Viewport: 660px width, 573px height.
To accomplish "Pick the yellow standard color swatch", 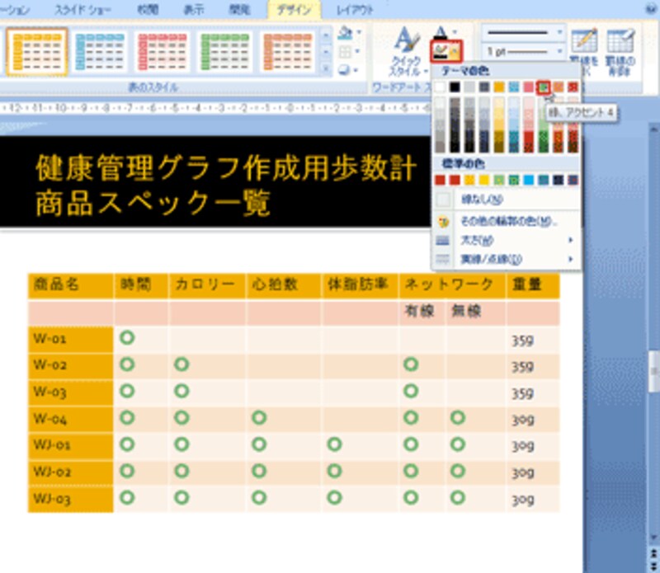I will tap(484, 180).
